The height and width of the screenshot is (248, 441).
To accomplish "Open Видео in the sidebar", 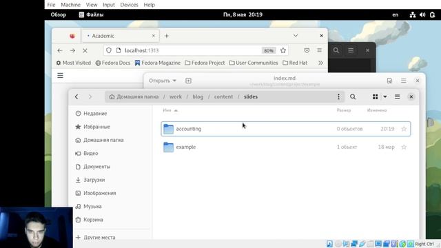I will 87,153.
